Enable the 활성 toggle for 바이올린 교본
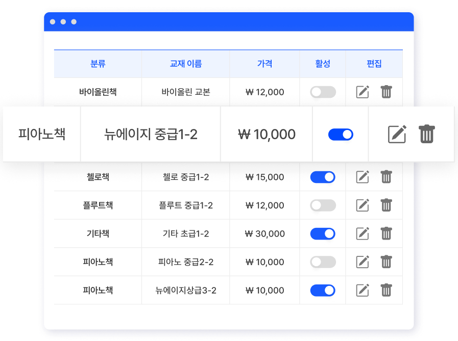458x341 pixels. click(x=323, y=92)
